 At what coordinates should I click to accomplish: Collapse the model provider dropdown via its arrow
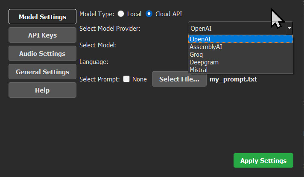(x=289, y=28)
